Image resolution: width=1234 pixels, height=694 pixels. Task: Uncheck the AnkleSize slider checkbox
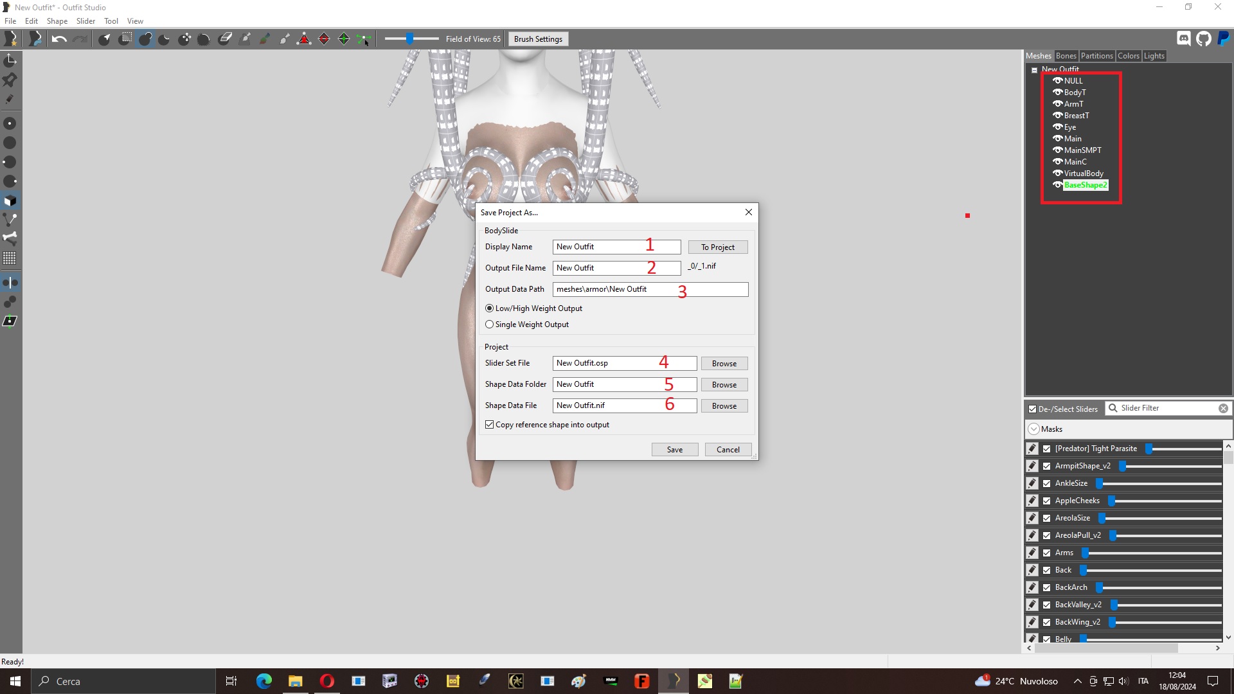(x=1047, y=483)
